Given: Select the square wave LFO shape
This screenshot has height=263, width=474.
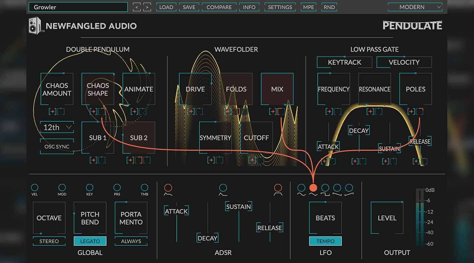Looking at the screenshot, I should (x=325, y=188).
